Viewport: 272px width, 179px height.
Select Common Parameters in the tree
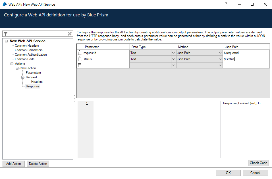29,50
